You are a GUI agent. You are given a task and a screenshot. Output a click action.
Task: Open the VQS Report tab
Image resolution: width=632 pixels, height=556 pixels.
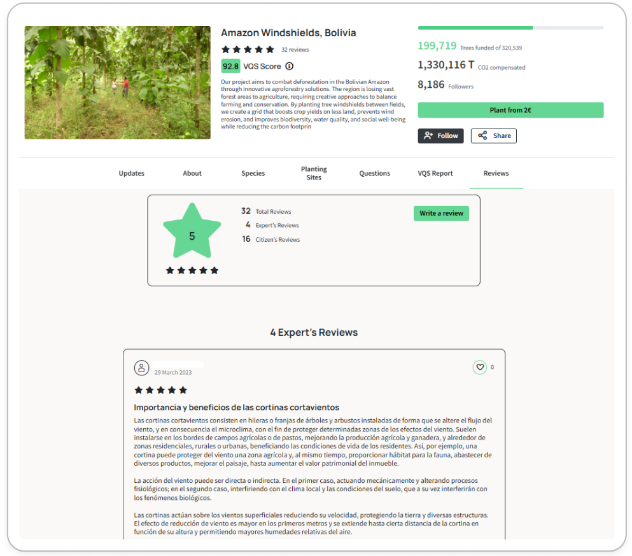pos(435,173)
